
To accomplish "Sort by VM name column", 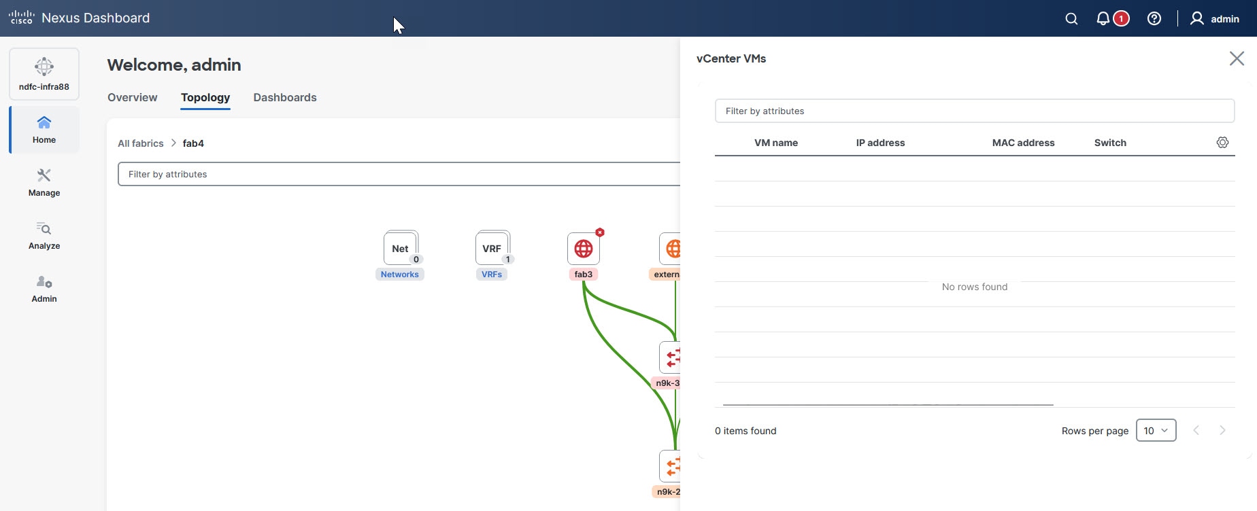I will (776, 143).
